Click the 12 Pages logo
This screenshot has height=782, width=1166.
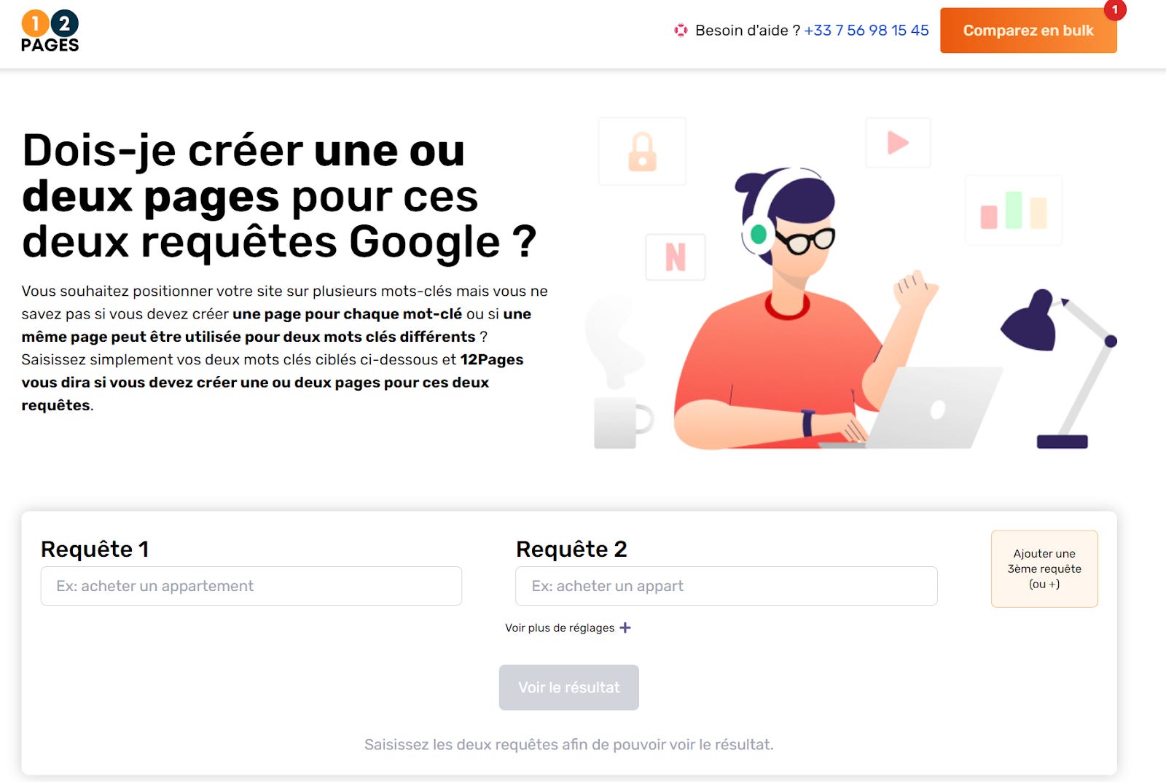(50, 31)
